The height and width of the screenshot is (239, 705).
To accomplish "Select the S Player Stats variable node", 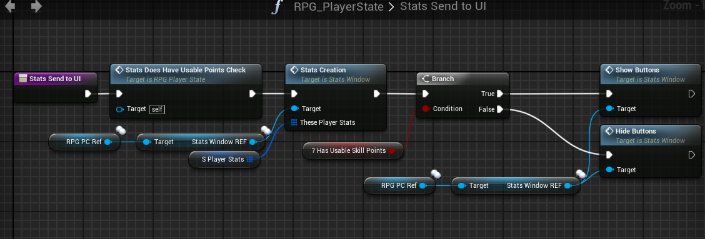I will coord(225,160).
